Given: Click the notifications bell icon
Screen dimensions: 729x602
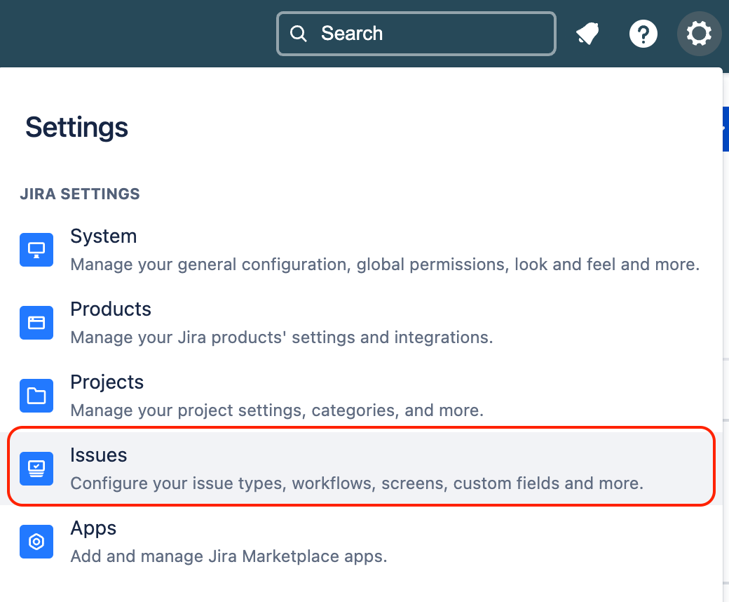Looking at the screenshot, I should 587,34.
